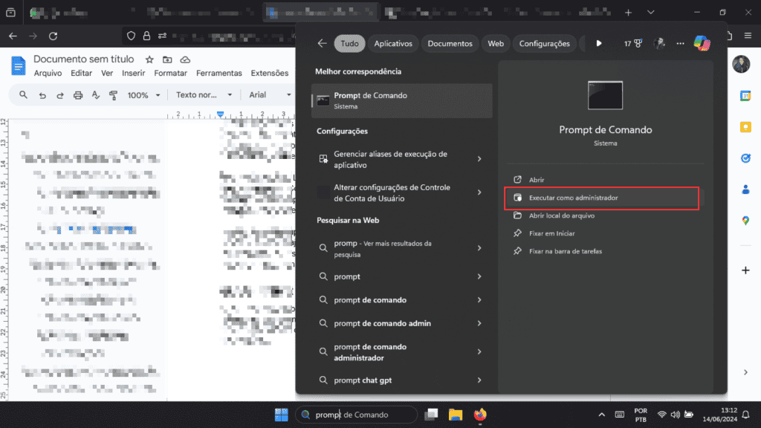Select the Tudo search filter tab
The image size is (761, 428).
pyautogui.click(x=349, y=43)
